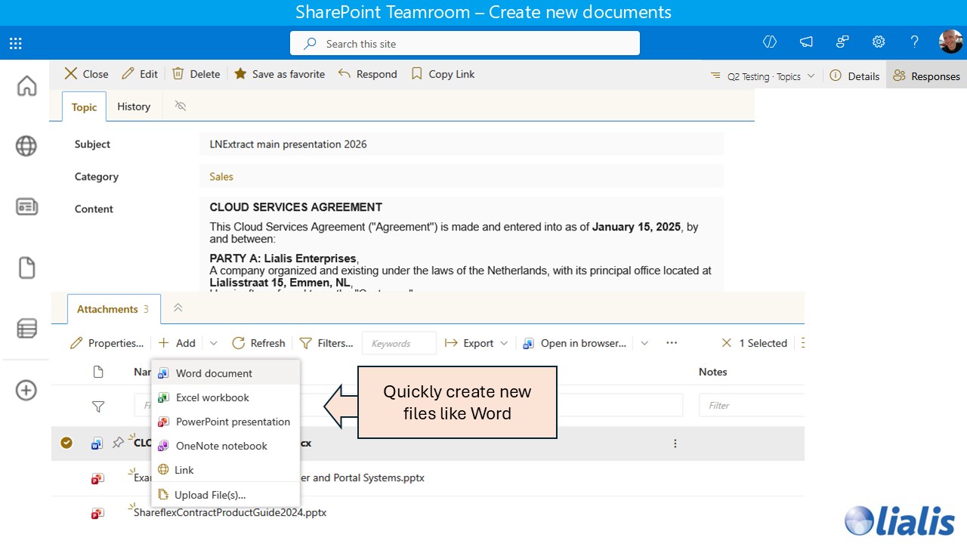The width and height of the screenshot is (967, 544).
Task: Click the Help question mark icon
Action: click(914, 43)
